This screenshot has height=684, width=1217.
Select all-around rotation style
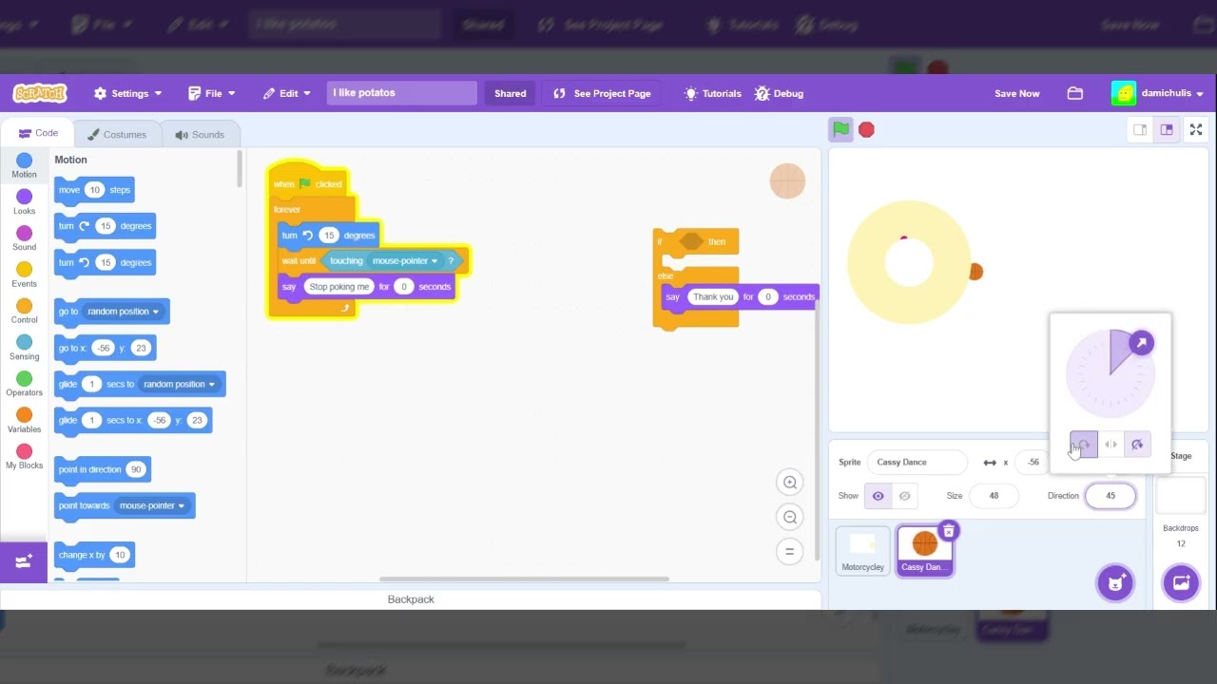coord(1084,445)
